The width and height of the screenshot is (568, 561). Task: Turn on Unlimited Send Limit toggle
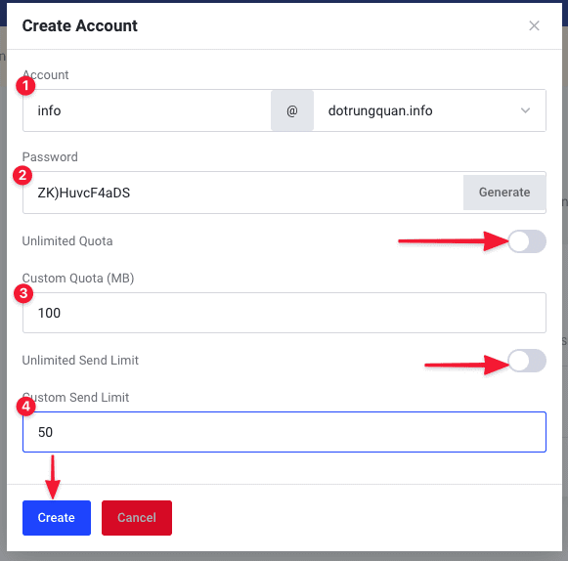[x=527, y=361]
